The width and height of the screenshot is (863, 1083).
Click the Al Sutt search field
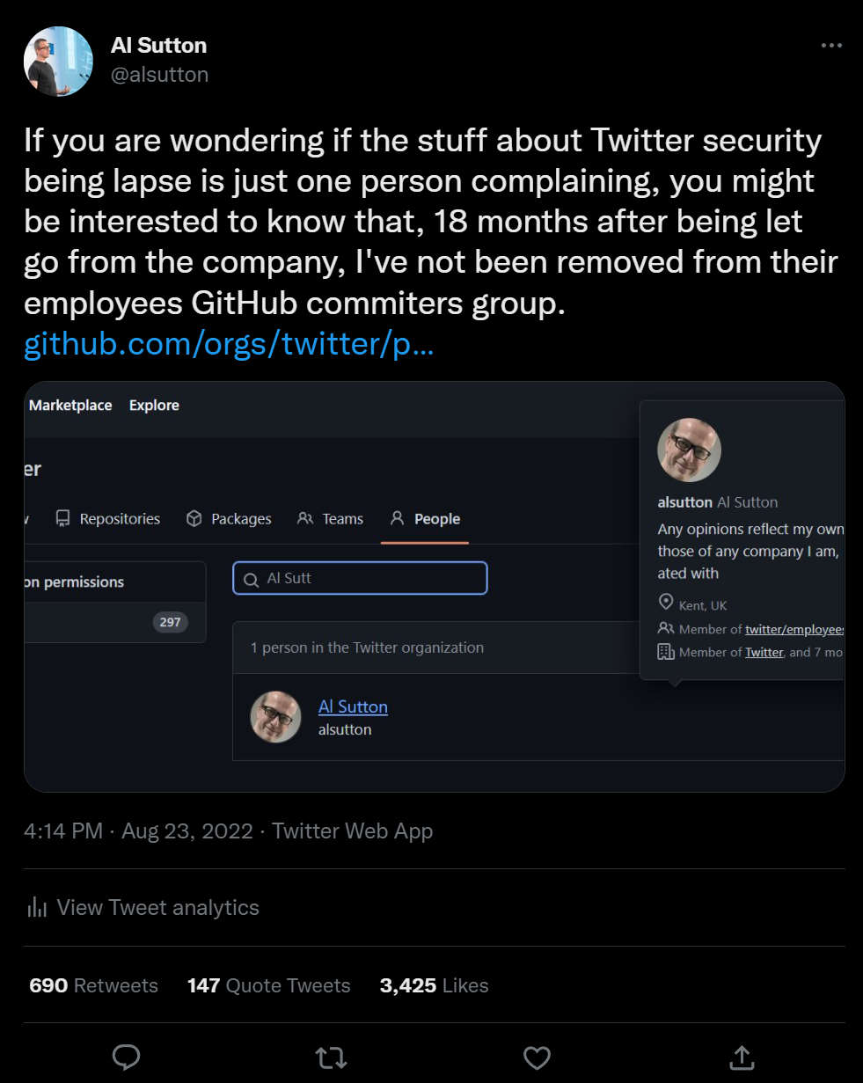pos(360,578)
